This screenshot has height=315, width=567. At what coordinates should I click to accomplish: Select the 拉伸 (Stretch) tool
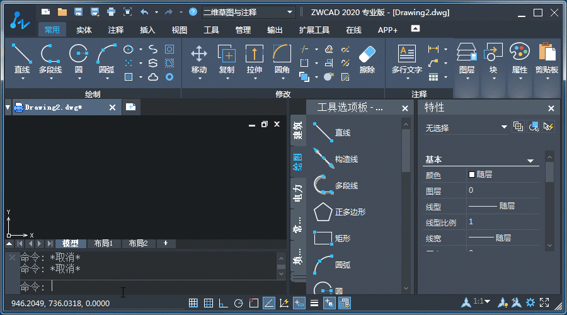pyautogui.click(x=254, y=59)
